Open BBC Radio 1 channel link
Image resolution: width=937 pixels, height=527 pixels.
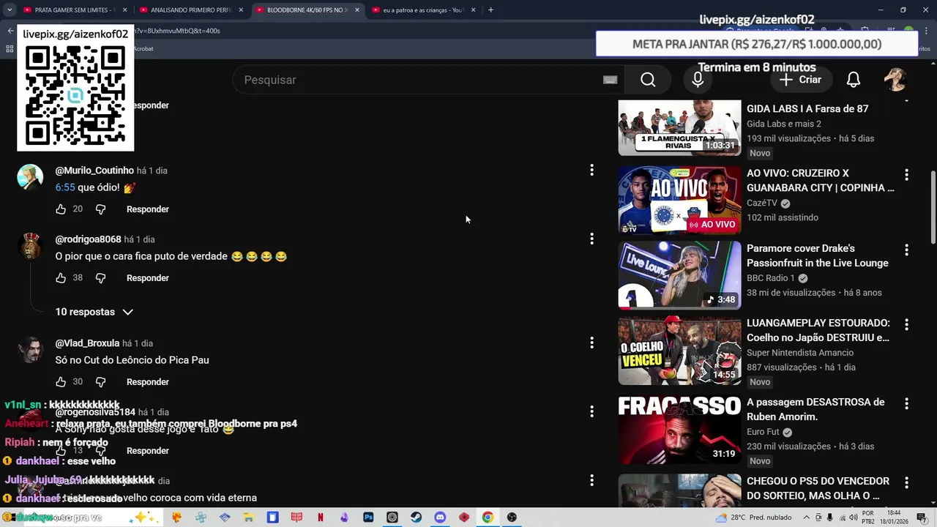(x=770, y=278)
